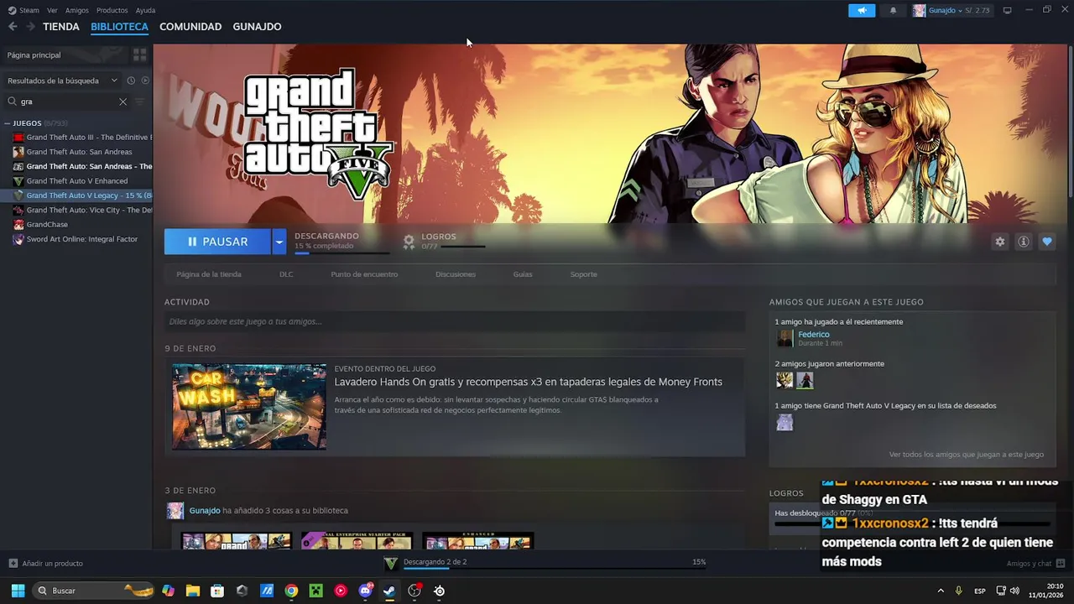Open the Car Wash event thumbnail
Viewport: 1074px width, 604px height.
point(249,407)
